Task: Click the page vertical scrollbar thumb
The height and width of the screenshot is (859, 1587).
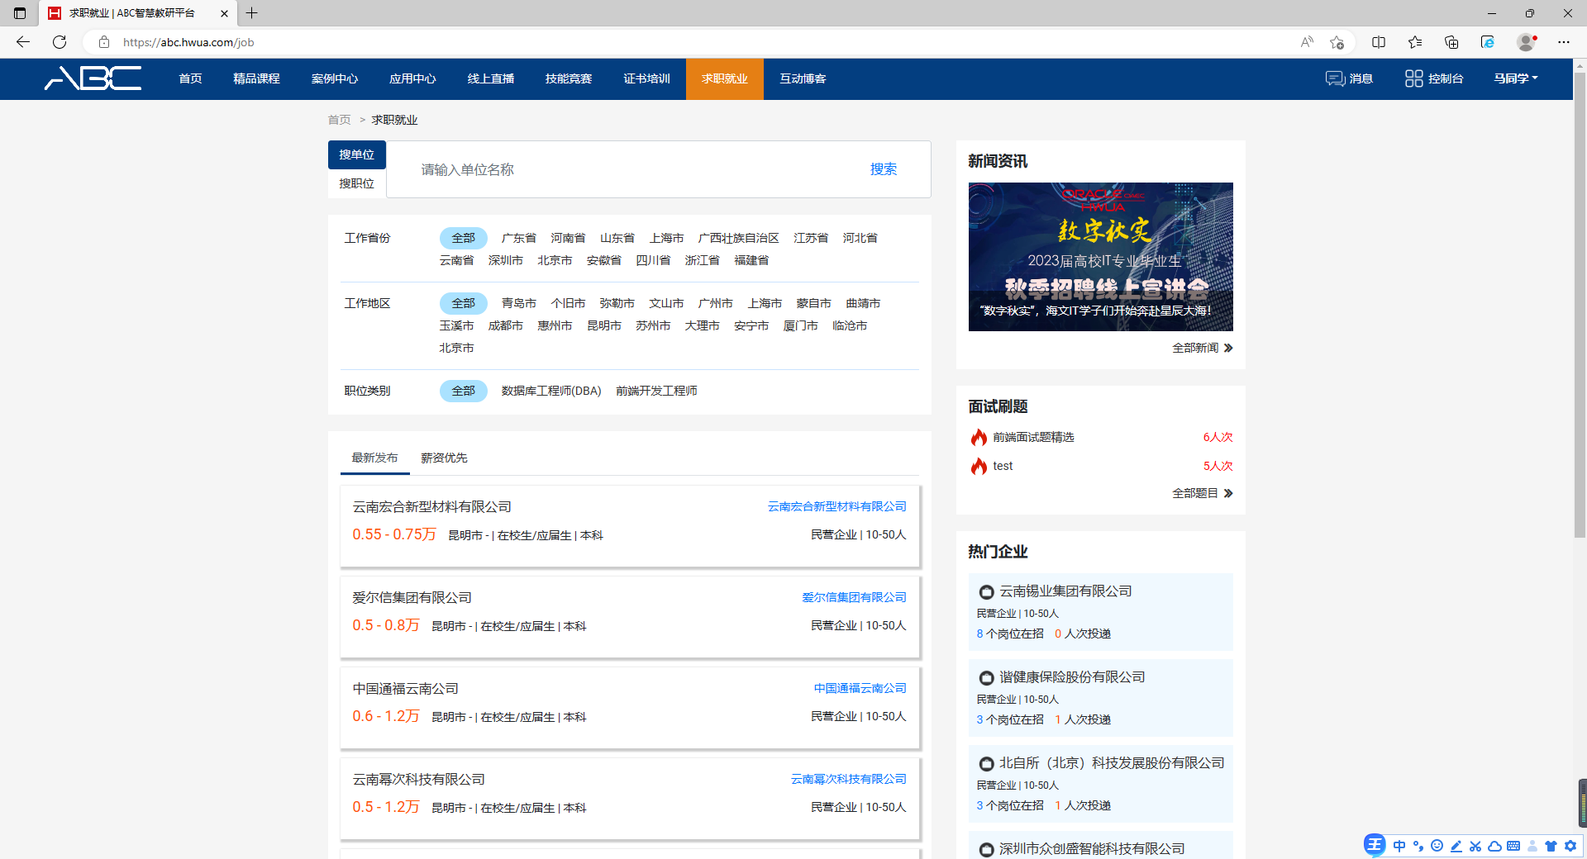Action: [x=1580, y=306]
